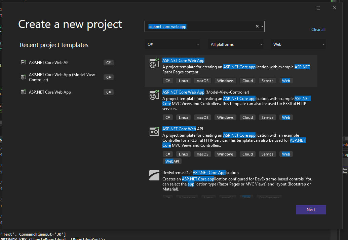The height and width of the screenshot is (240, 348).
Task: Select the ASP.NET Core Web App template globe icon
Action: pyautogui.click(x=154, y=63)
